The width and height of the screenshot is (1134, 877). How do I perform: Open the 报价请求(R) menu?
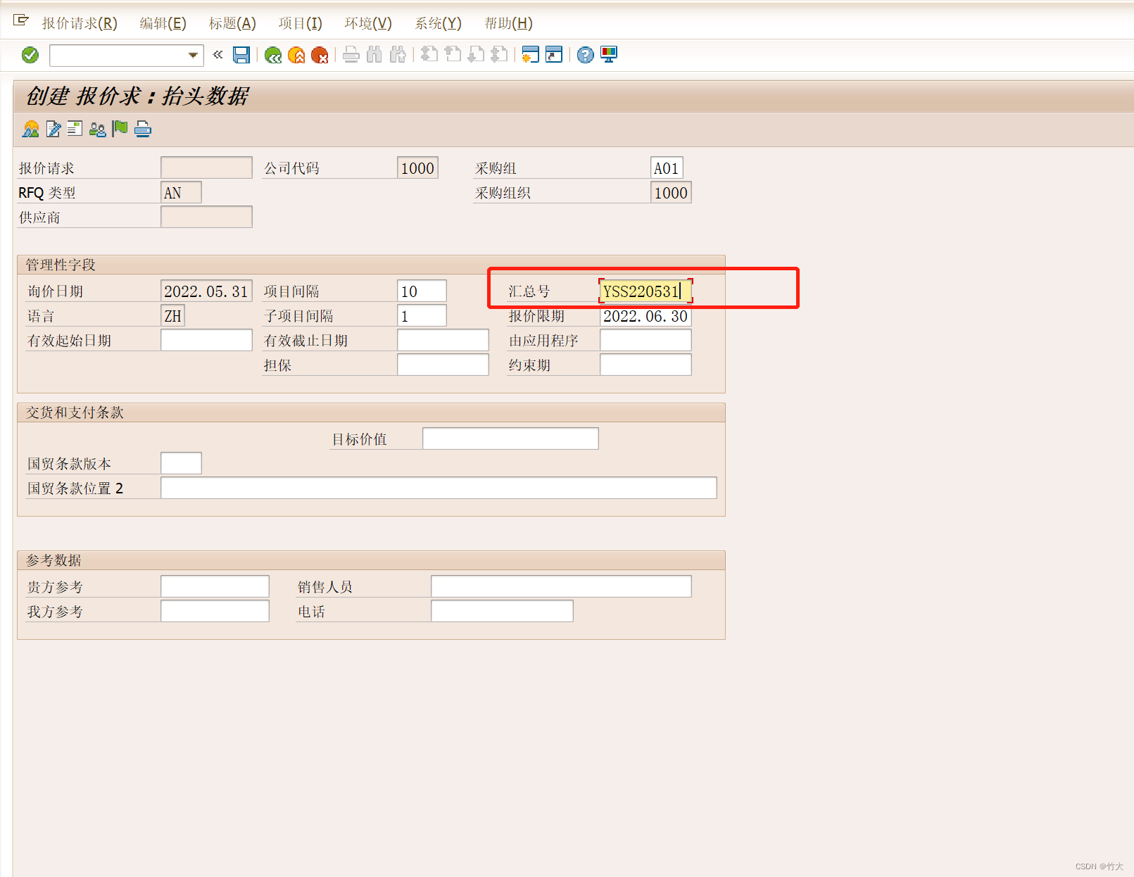click(80, 23)
